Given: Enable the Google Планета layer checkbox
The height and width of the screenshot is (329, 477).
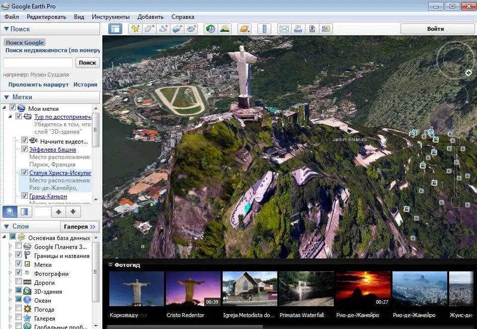Looking at the screenshot, I should tap(18, 246).
